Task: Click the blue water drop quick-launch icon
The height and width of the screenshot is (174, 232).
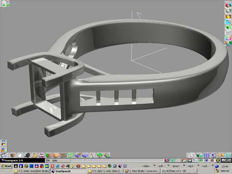Action: pos(58,166)
